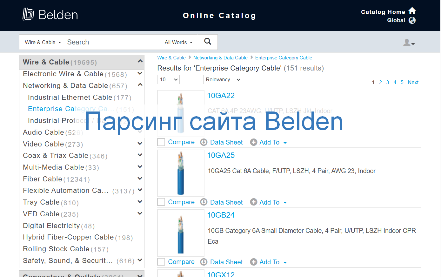Go to results page 4
The image size is (441, 277).
[395, 82]
